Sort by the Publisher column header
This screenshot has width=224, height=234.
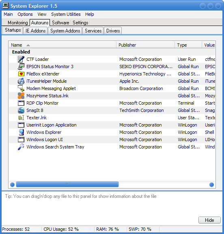click(x=145, y=45)
